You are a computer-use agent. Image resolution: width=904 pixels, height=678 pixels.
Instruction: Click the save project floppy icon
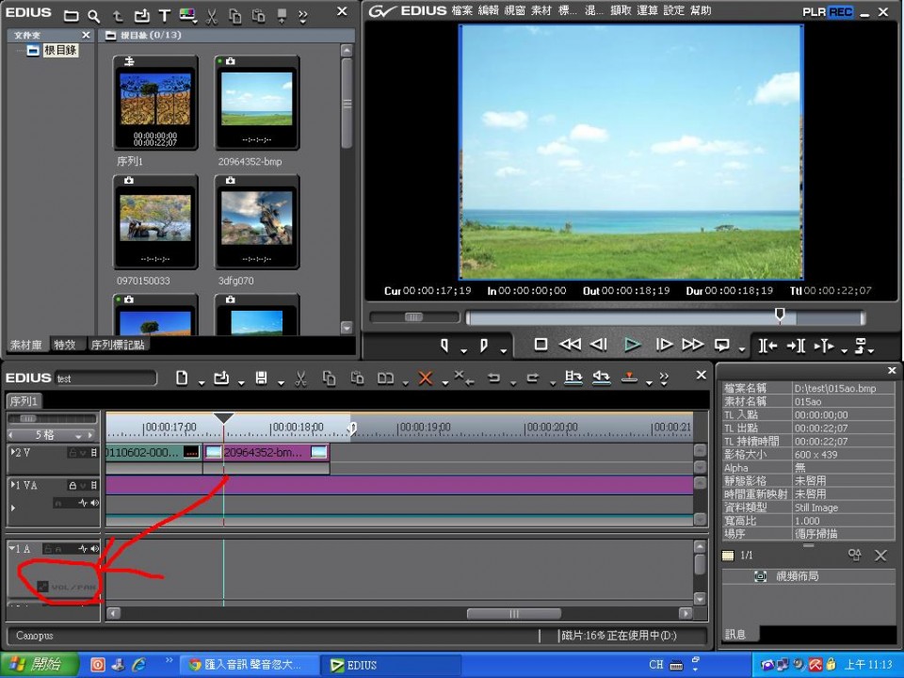[261, 378]
